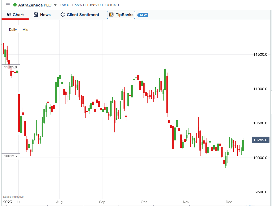Open the Client Sentiment tab
272x206 pixels.
(x=80, y=15)
